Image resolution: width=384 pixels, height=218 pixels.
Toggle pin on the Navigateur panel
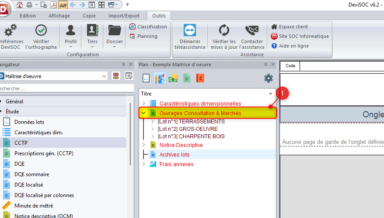pos(123,65)
